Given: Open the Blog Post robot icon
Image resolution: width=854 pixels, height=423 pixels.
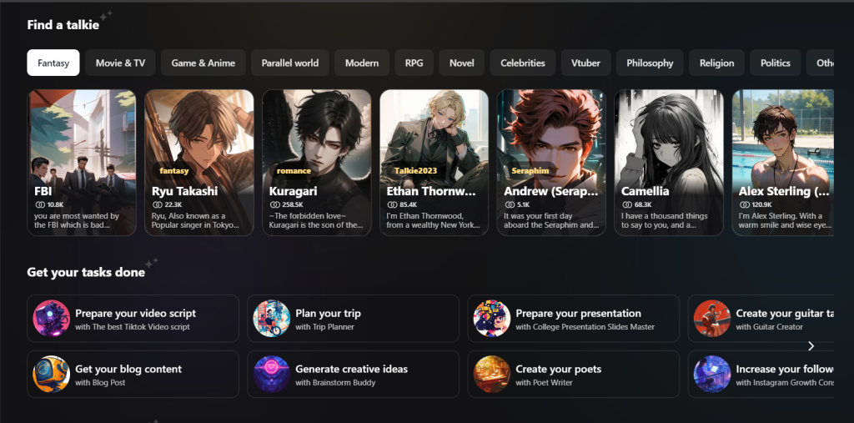Looking at the screenshot, I should (51, 374).
